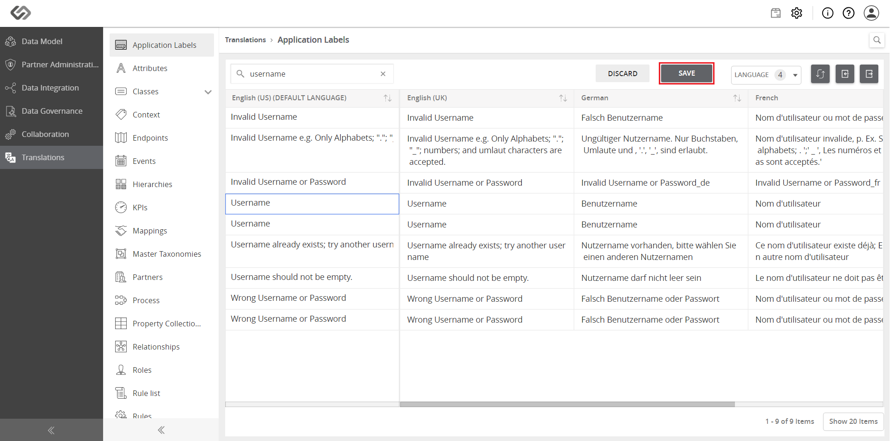Screen dimensions: 890x441
Task: Open Partner Administration in main sidebar
Action: [52, 65]
